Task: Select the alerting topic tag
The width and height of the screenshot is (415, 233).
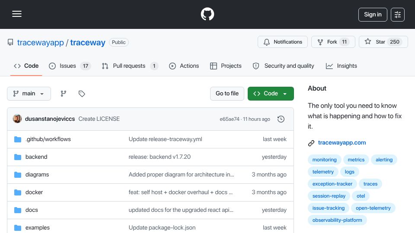Action: [384, 160]
